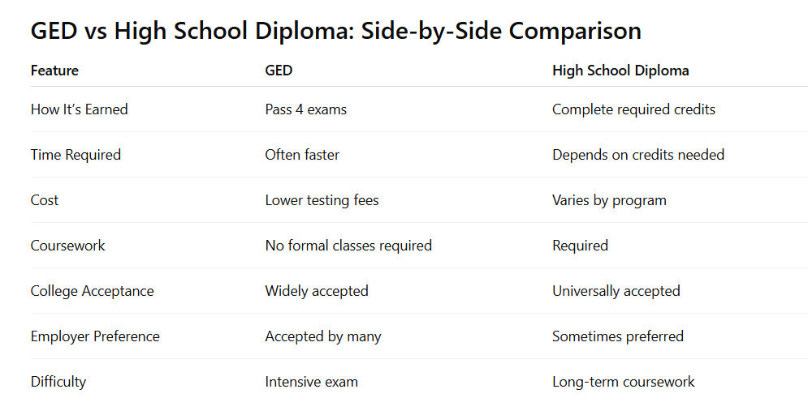Click the 'Often faster' cell
808x415 pixels.
tap(302, 155)
